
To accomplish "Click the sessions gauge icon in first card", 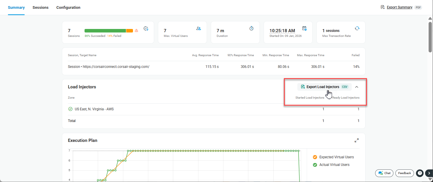I will pyautogui.click(x=146, y=28).
